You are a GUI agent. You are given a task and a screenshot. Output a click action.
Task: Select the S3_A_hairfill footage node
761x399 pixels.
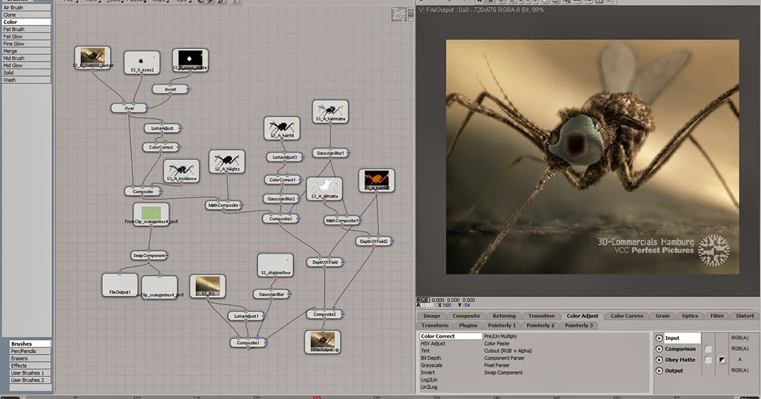click(281, 129)
